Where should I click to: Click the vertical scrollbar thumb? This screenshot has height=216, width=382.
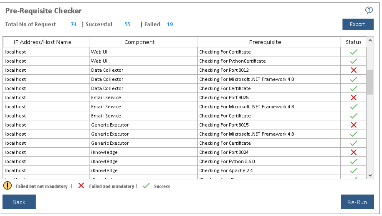click(370, 82)
